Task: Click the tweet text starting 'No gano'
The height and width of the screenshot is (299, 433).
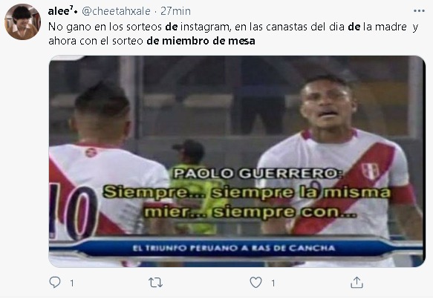Action: pyautogui.click(x=233, y=33)
